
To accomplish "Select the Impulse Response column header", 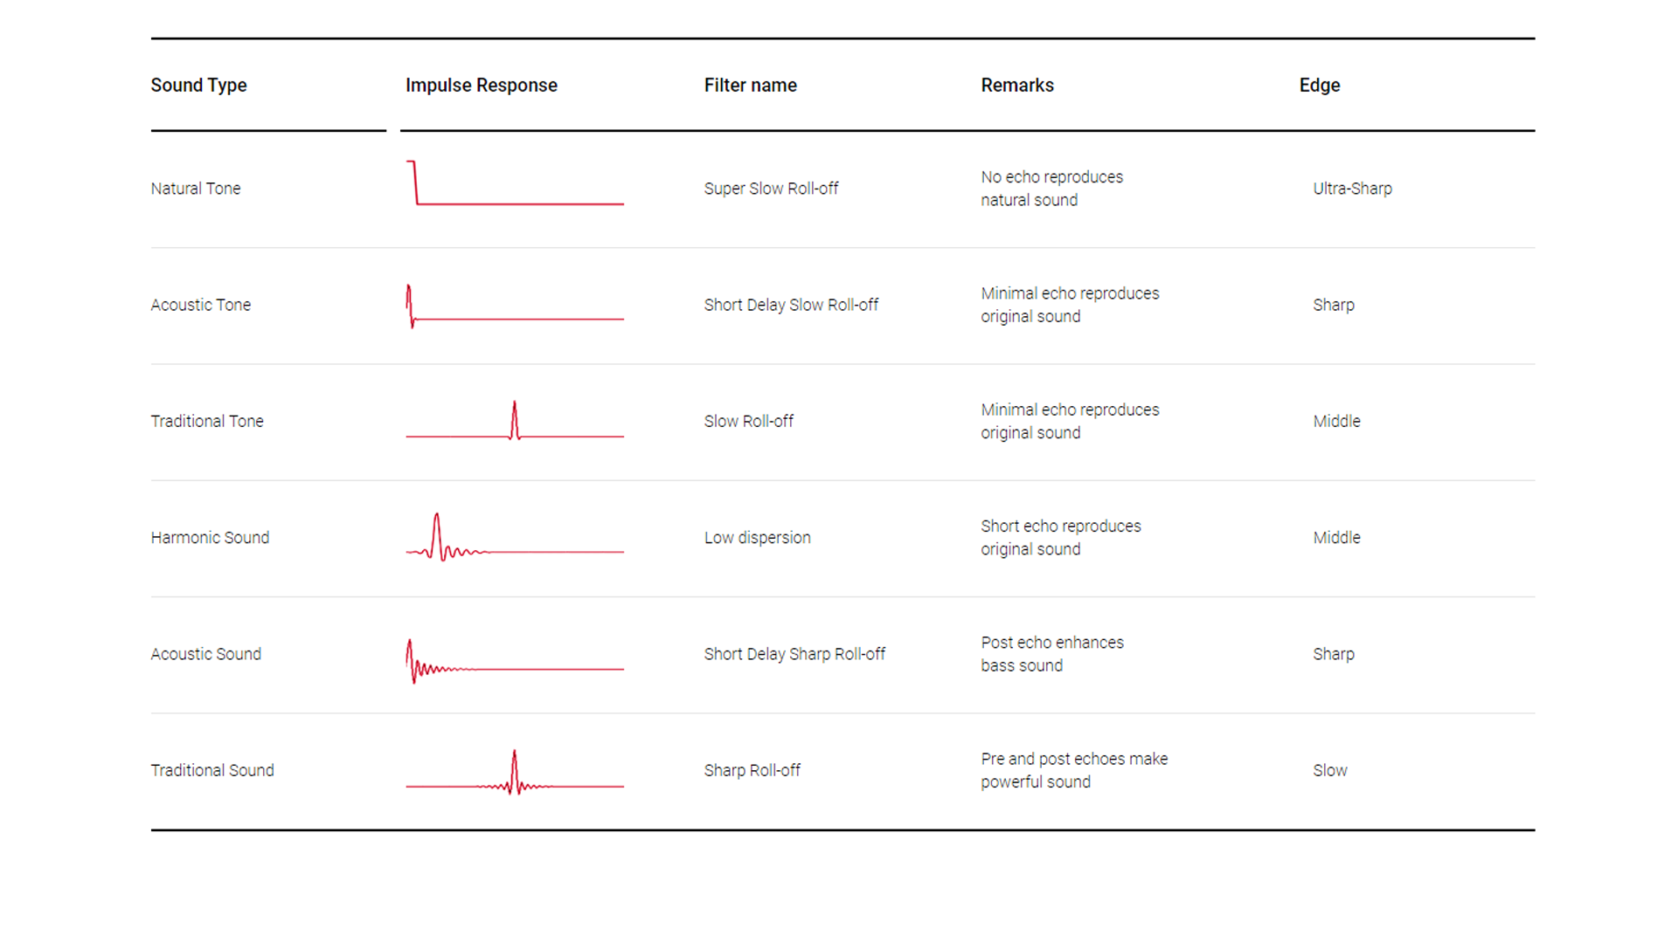I will tap(481, 86).
